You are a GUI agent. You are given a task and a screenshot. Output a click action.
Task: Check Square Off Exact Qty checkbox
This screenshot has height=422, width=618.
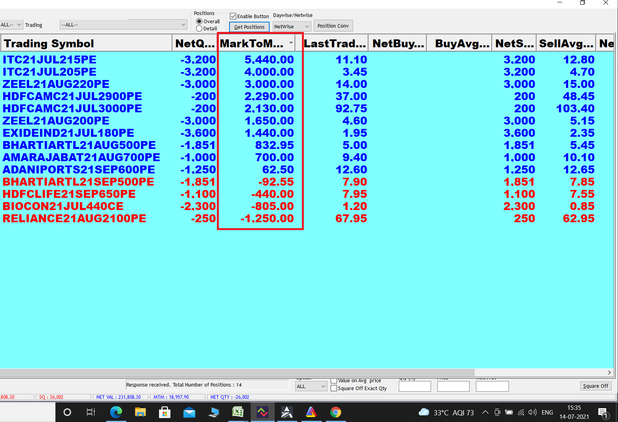(x=334, y=388)
